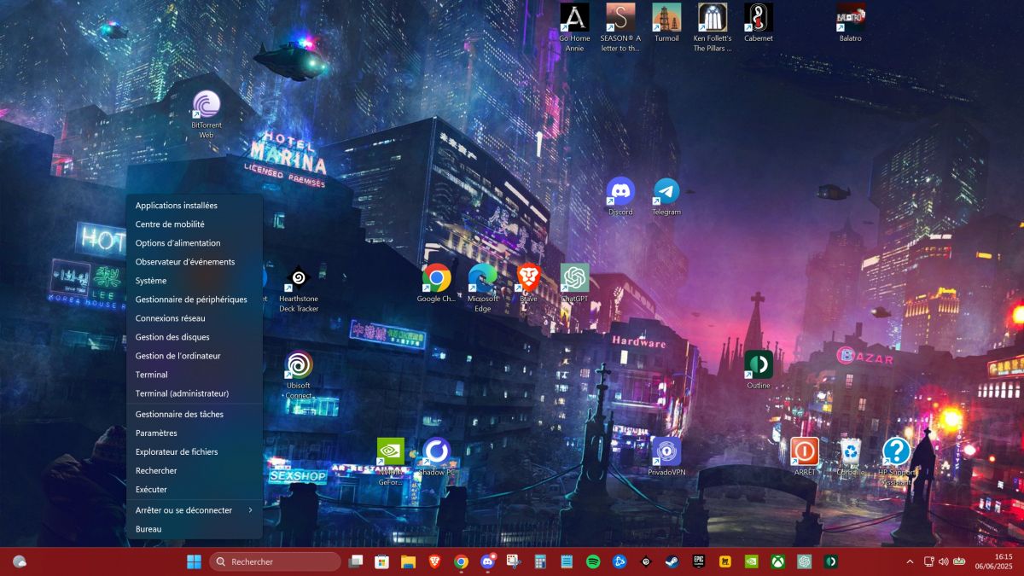Click the Windows Start button

click(x=195, y=561)
